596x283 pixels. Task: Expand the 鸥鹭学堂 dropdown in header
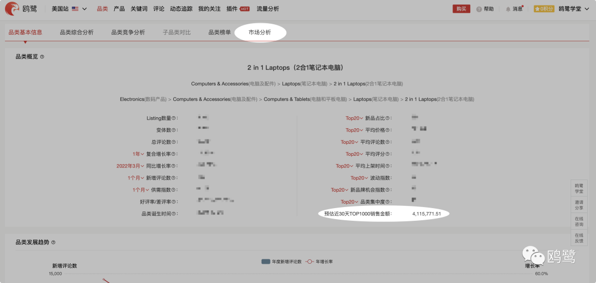tap(573, 9)
